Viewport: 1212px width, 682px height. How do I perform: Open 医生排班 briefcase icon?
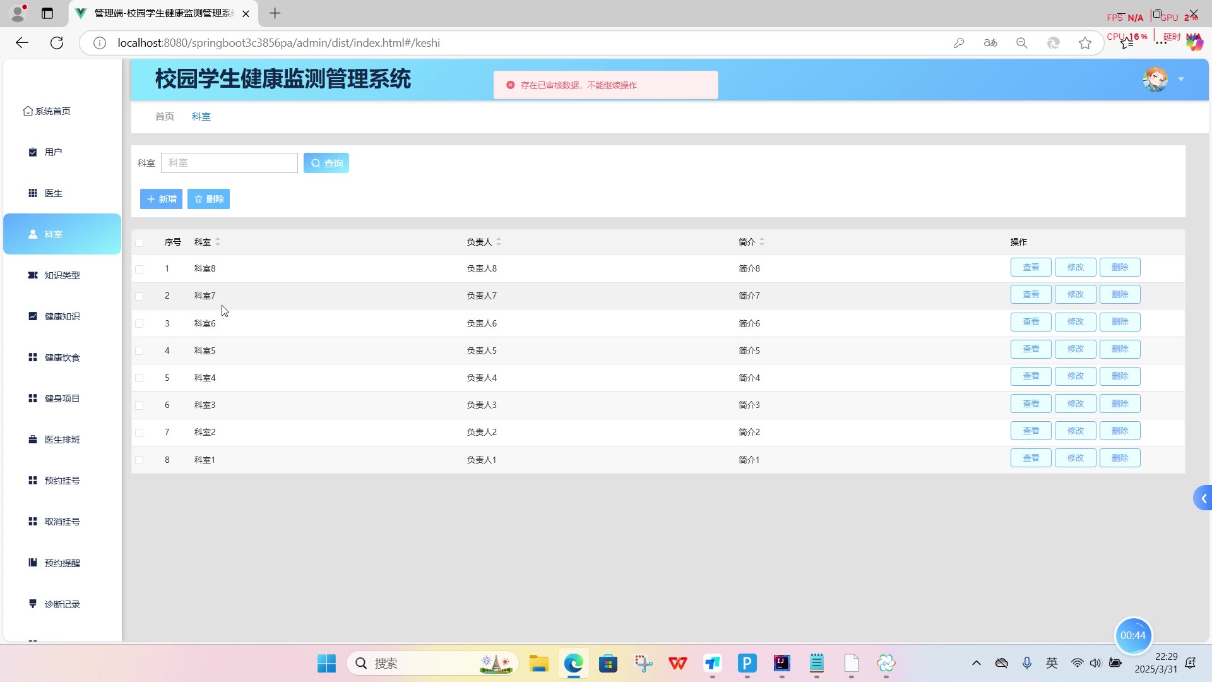coord(33,440)
